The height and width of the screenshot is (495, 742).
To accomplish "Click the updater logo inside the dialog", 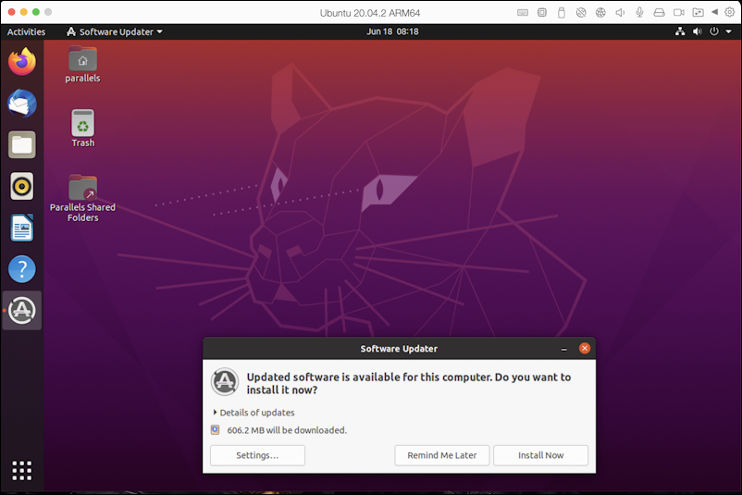I will click(225, 381).
